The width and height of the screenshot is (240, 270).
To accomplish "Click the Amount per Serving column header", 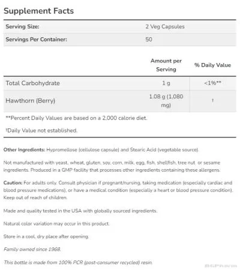I will click(166, 65).
